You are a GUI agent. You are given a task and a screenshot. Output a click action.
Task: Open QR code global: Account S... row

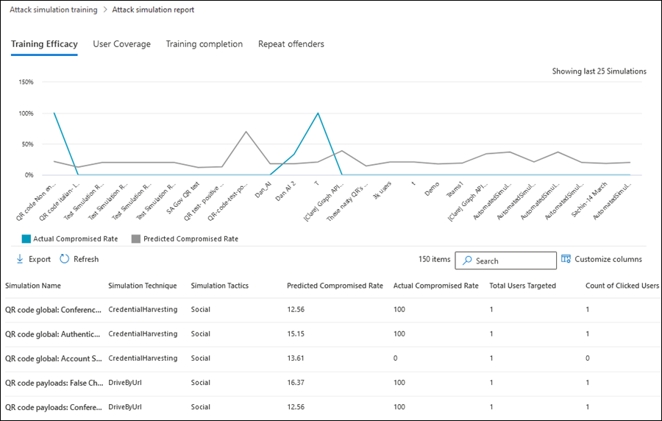pos(51,358)
